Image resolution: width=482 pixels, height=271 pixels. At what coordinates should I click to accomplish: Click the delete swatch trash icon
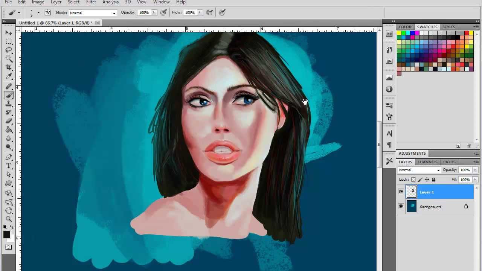[469, 146]
